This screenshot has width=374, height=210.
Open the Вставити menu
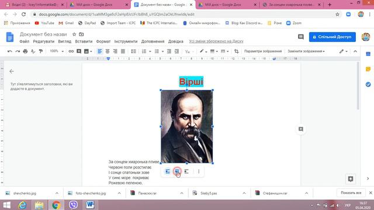click(84, 41)
